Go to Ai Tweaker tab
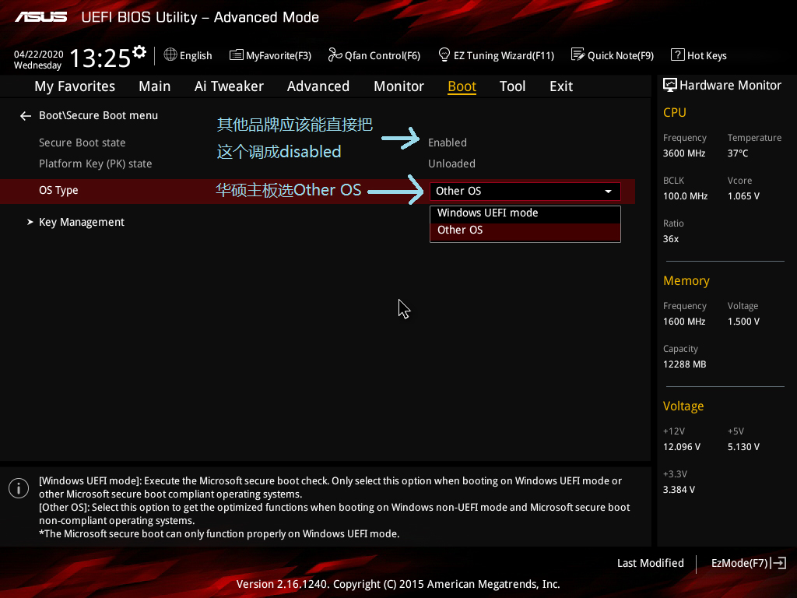The width and height of the screenshot is (797, 598). click(229, 86)
